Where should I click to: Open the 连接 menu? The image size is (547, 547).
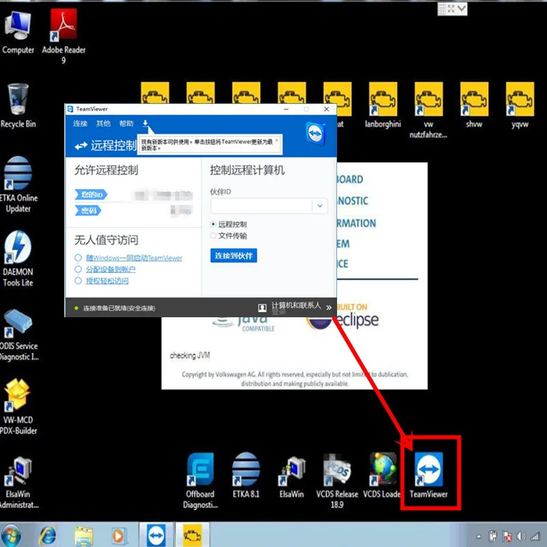pyautogui.click(x=80, y=124)
